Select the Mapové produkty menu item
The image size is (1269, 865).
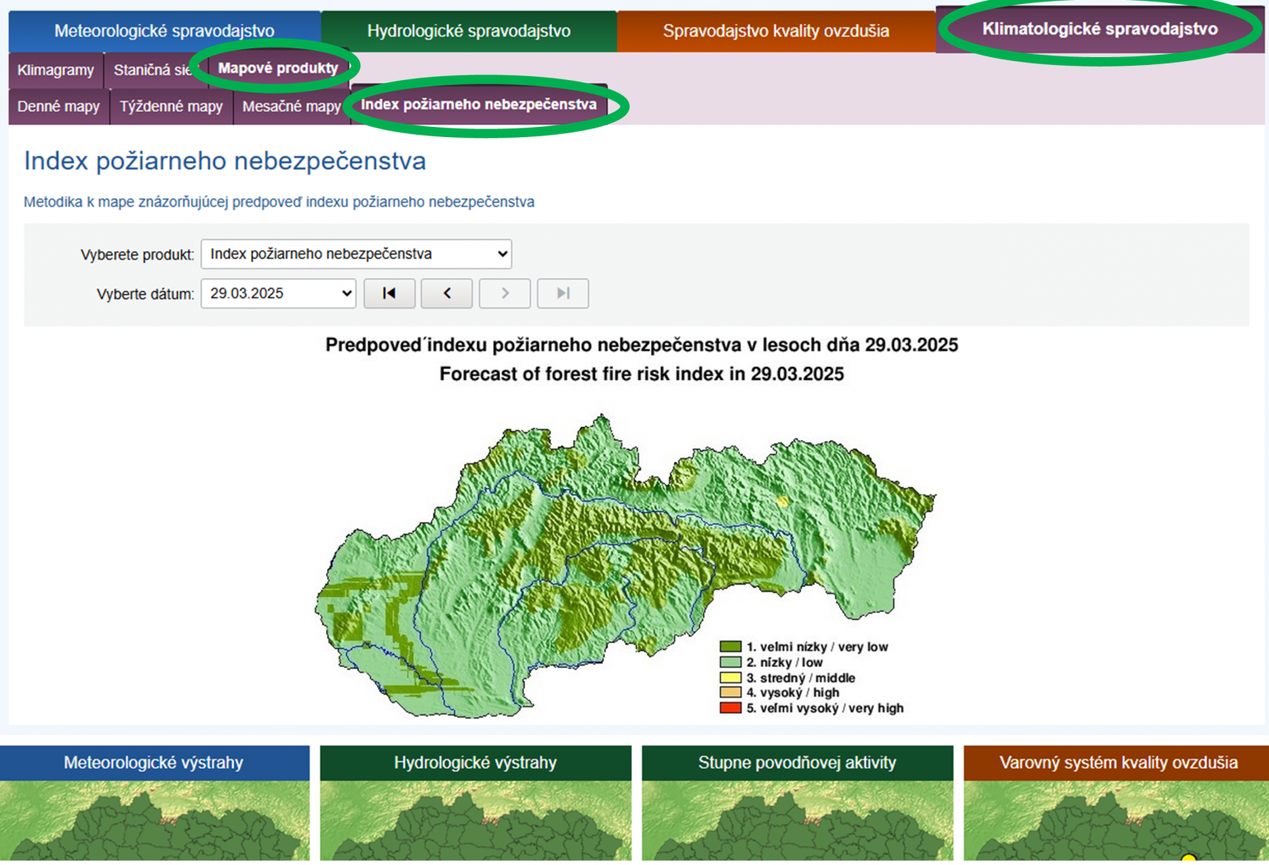click(x=278, y=68)
